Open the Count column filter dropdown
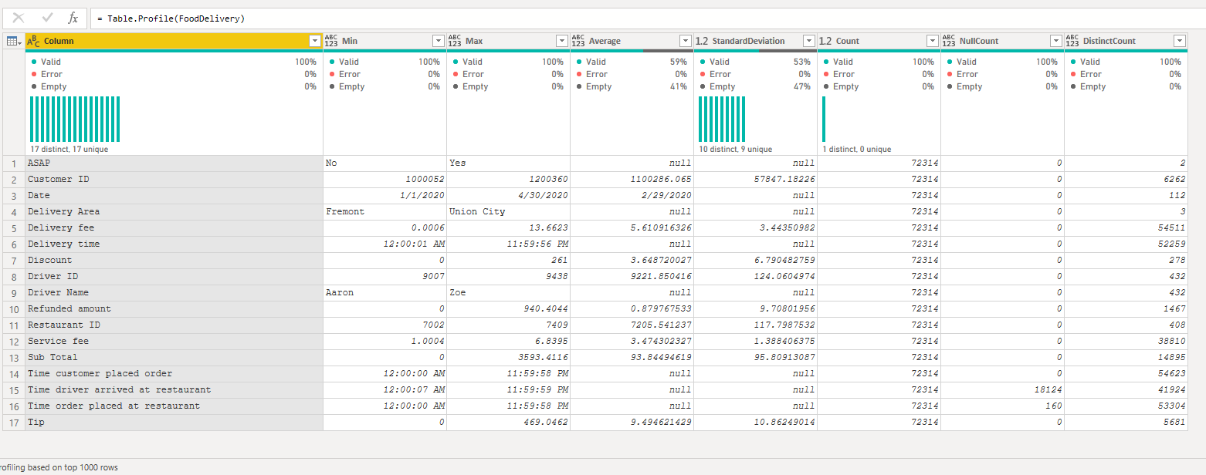Image resolution: width=1206 pixels, height=475 pixels. 932,41
